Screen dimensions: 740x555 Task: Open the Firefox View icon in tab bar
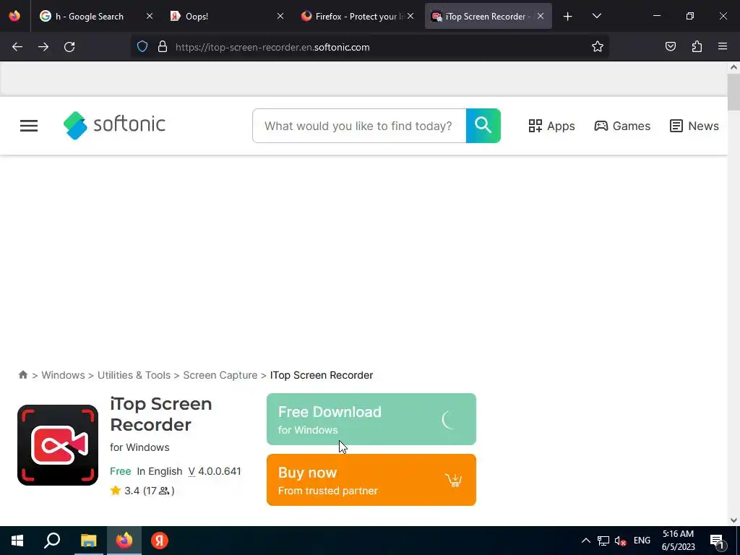coord(14,16)
